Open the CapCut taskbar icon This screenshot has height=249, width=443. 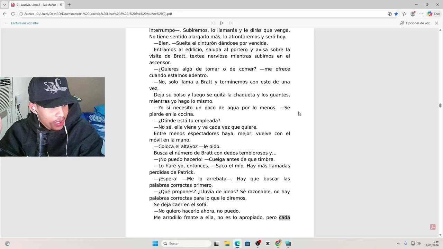point(268,243)
